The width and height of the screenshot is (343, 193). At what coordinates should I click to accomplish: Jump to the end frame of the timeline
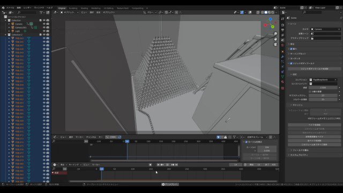coord(176,165)
